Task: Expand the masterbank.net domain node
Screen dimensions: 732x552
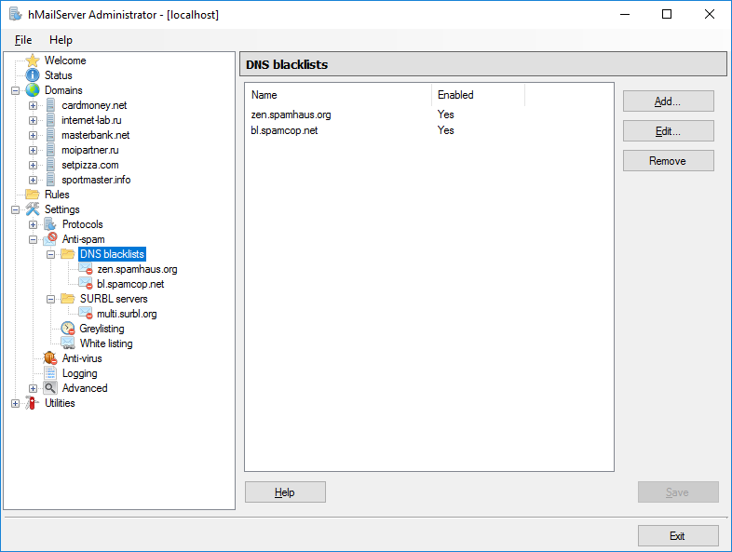Action: 33,135
